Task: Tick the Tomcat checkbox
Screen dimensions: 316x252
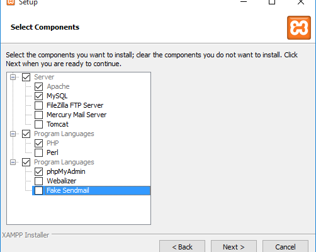Action: point(39,124)
